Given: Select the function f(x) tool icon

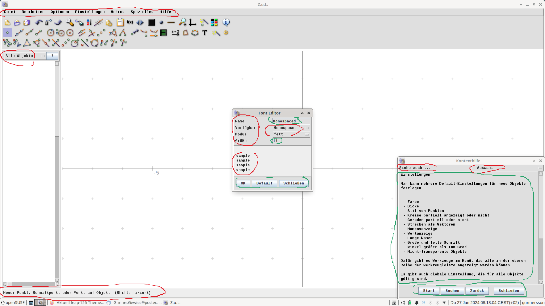Looking at the screenshot, I should (x=130, y=22).
